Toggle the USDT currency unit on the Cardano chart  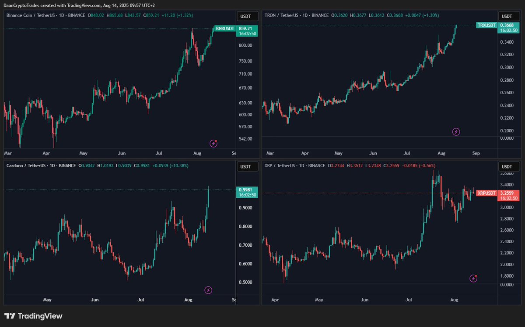click(x=246, y=166)
